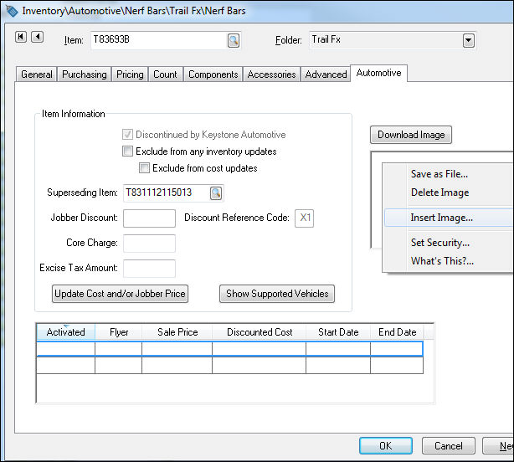Click the Superseding Item lookup icon
514x462 pixels.
point(216,193)
